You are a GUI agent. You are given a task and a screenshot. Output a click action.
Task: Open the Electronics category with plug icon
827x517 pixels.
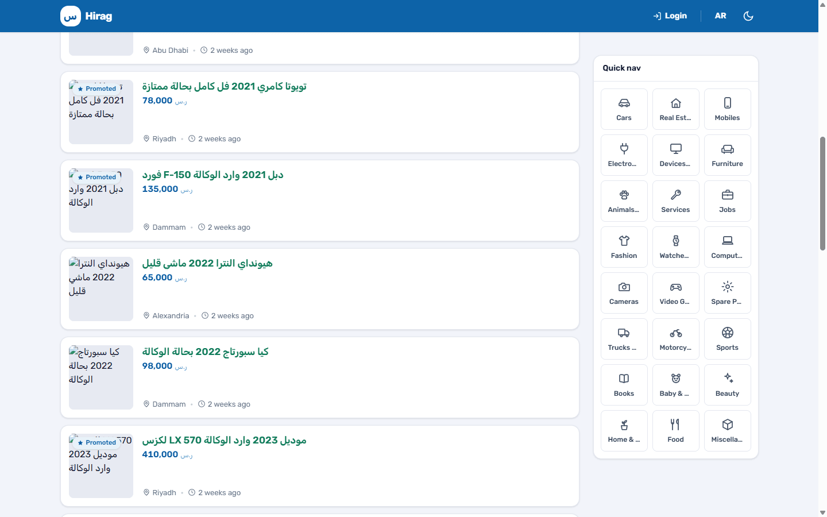(624, 155)
